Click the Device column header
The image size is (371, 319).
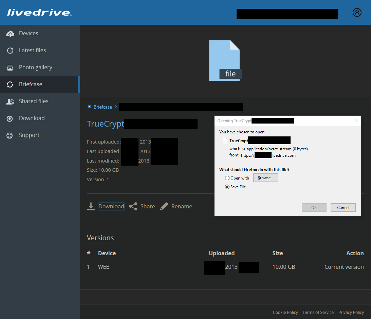(107, 253)
